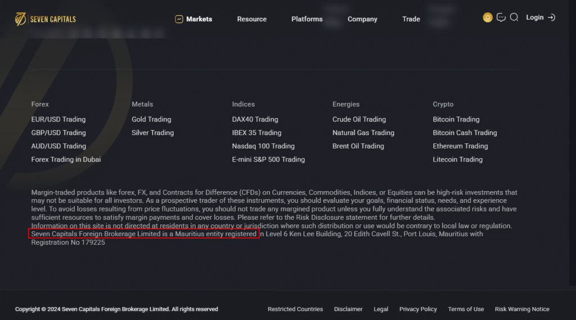Screen dimensions: 576x320
Task: Click the Seven Capitals logo
Action: (x=46, y=19)
